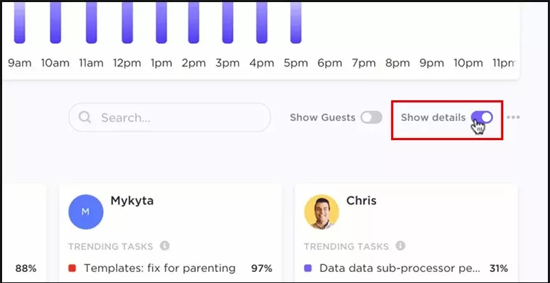Select the 9am activity bar
Image resolution: width=550 pixels, height=283 pixels.
click(x=20, y=22)
